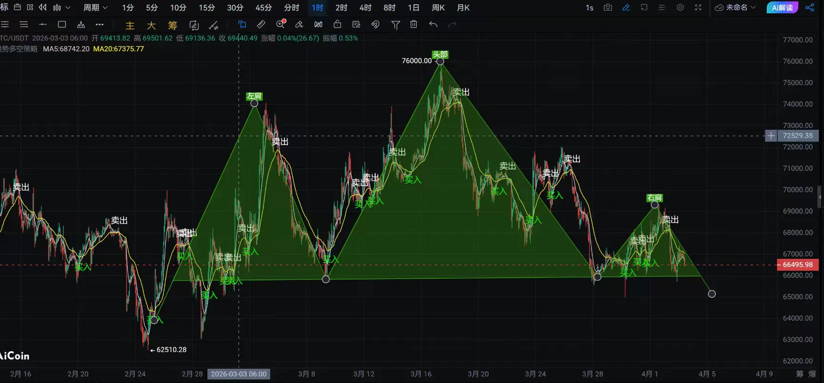The image size is (824, 383).
Task: Select the three-line alignment drawing tool
Action: (x=23, y=25)
